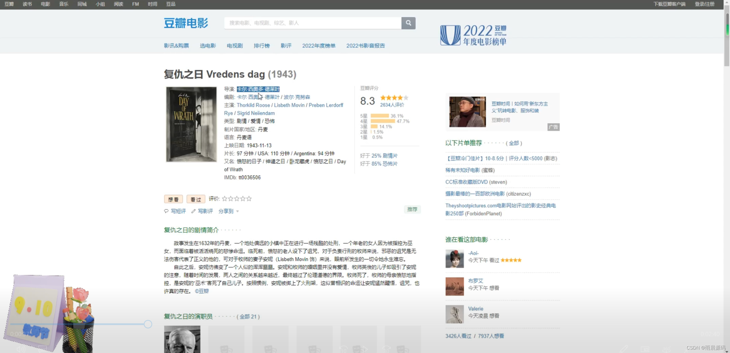Screen dimensions: 730x353
Task: Click the video progress slider handle
Action: click(148, 324)
